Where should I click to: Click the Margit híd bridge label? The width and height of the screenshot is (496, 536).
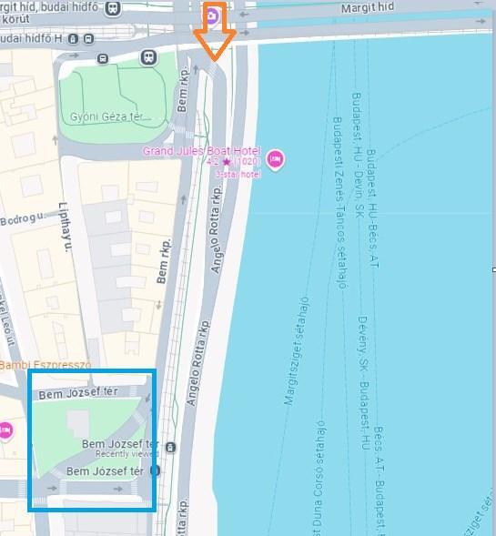click(x=368, y=7)
